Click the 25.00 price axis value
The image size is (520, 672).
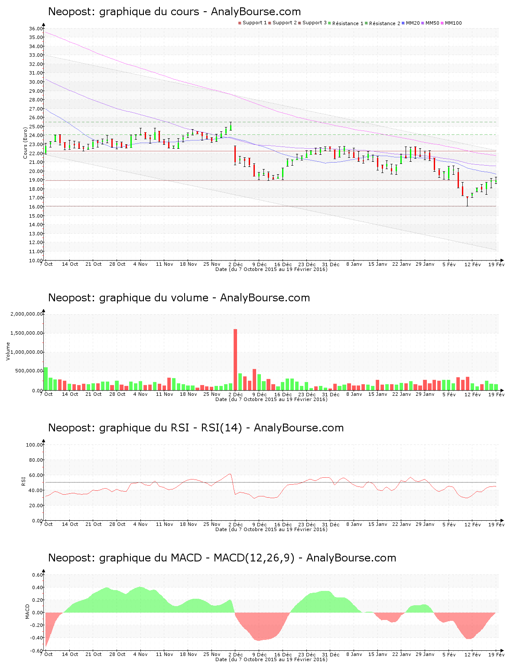click(36, 127)
